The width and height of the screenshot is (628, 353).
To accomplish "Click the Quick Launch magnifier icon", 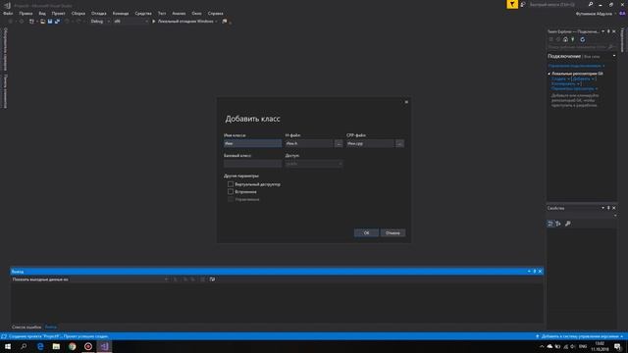I will tap(591, 4).
